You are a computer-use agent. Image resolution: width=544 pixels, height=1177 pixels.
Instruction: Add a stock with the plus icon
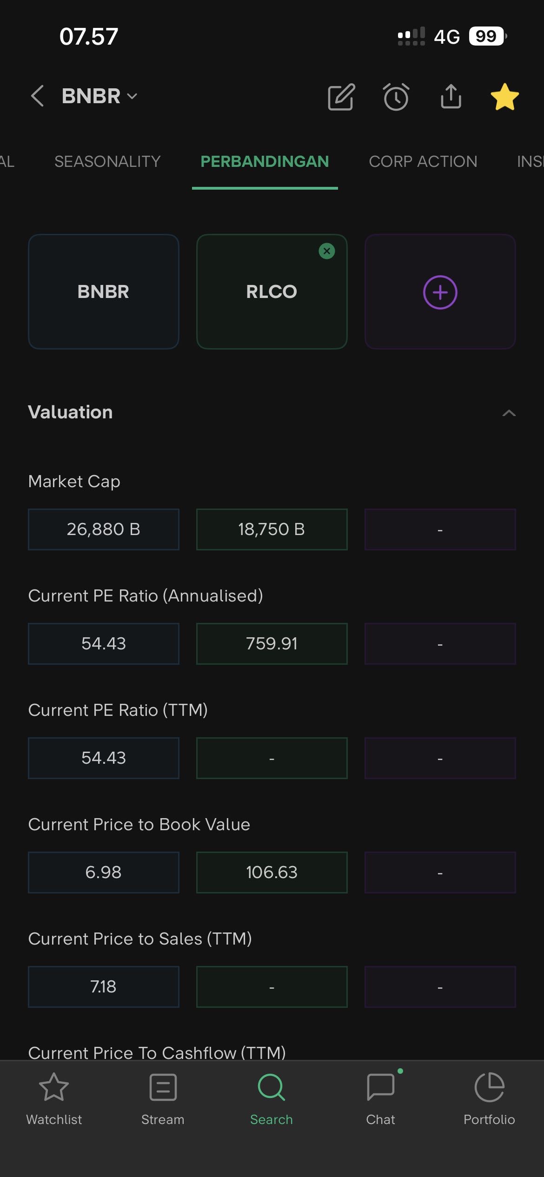tap(440, 292)
